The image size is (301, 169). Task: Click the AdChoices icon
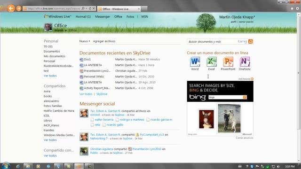point(252,79)
